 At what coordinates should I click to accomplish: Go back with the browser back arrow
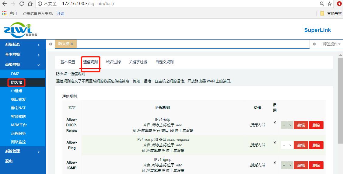[4, 4]
